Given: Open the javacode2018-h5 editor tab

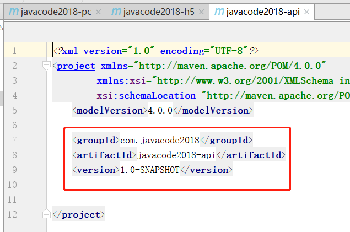Looking at the screenshot, I should [x=157, y=12].
